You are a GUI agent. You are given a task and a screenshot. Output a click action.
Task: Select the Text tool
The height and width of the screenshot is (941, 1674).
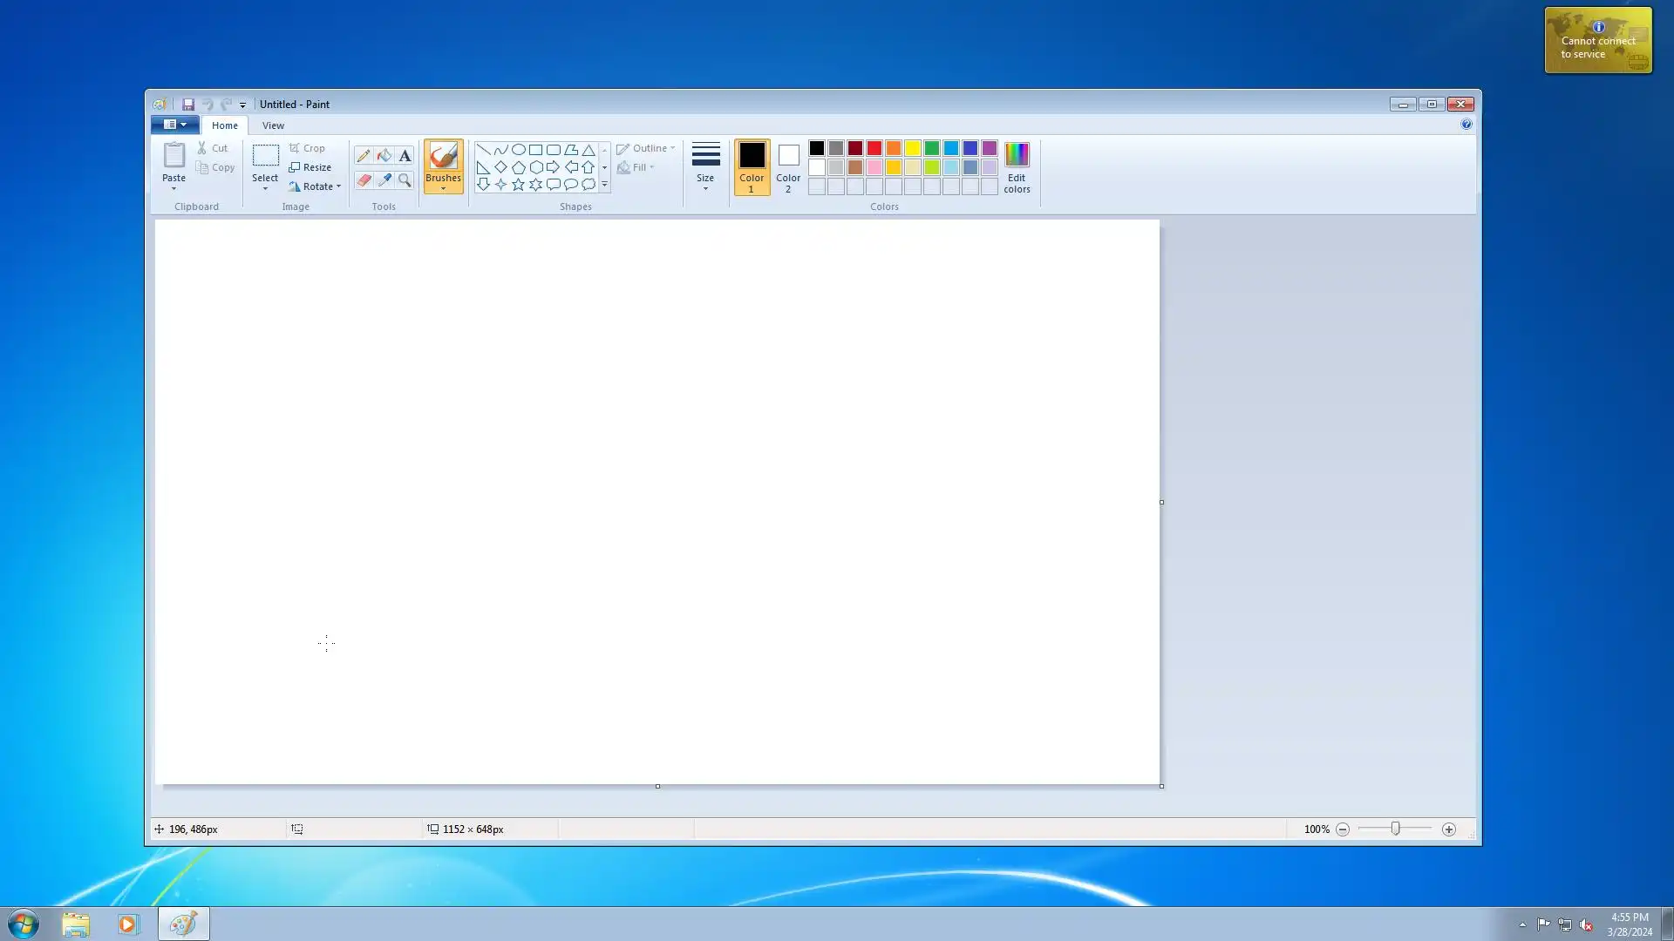tap(405, 156)
